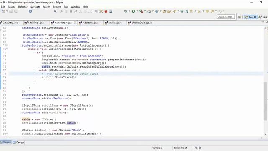Click the Save icon in toolbar

pos(11,11)
